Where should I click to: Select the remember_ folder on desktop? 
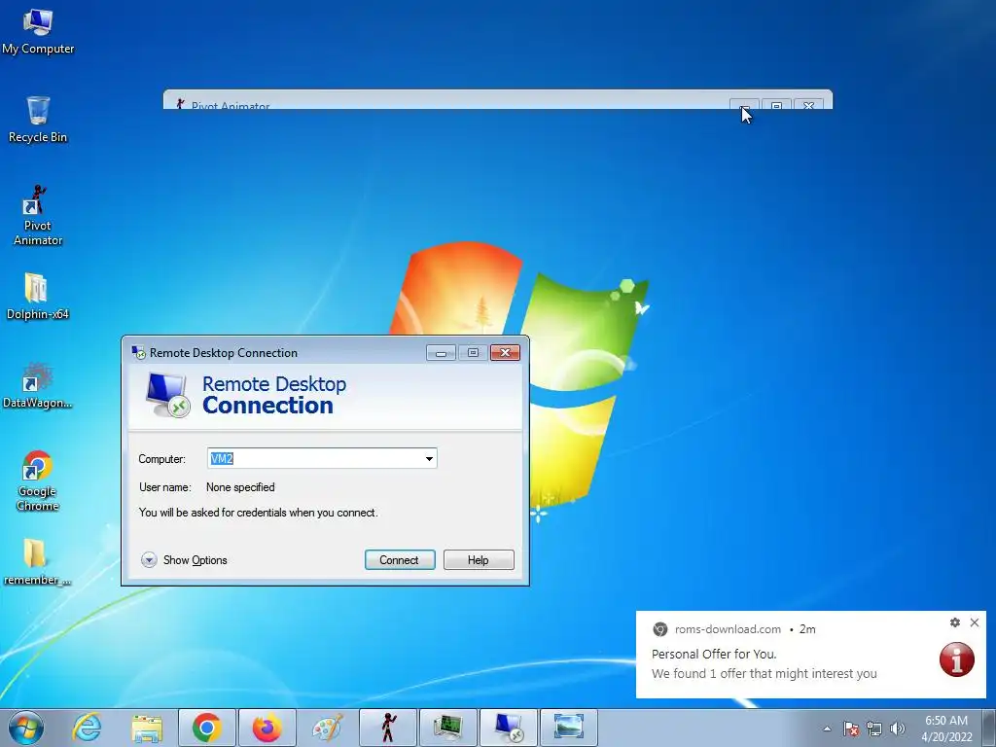[x=38, y=561]
